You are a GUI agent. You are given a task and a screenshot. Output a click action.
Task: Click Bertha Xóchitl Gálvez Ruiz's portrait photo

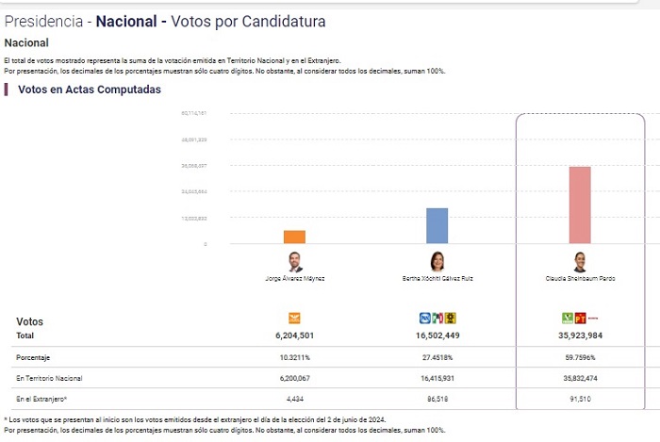437,261
